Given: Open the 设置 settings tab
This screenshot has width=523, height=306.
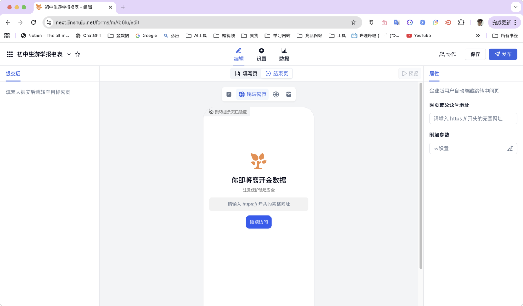Looking at the screenshot, I should click(261, 54).
